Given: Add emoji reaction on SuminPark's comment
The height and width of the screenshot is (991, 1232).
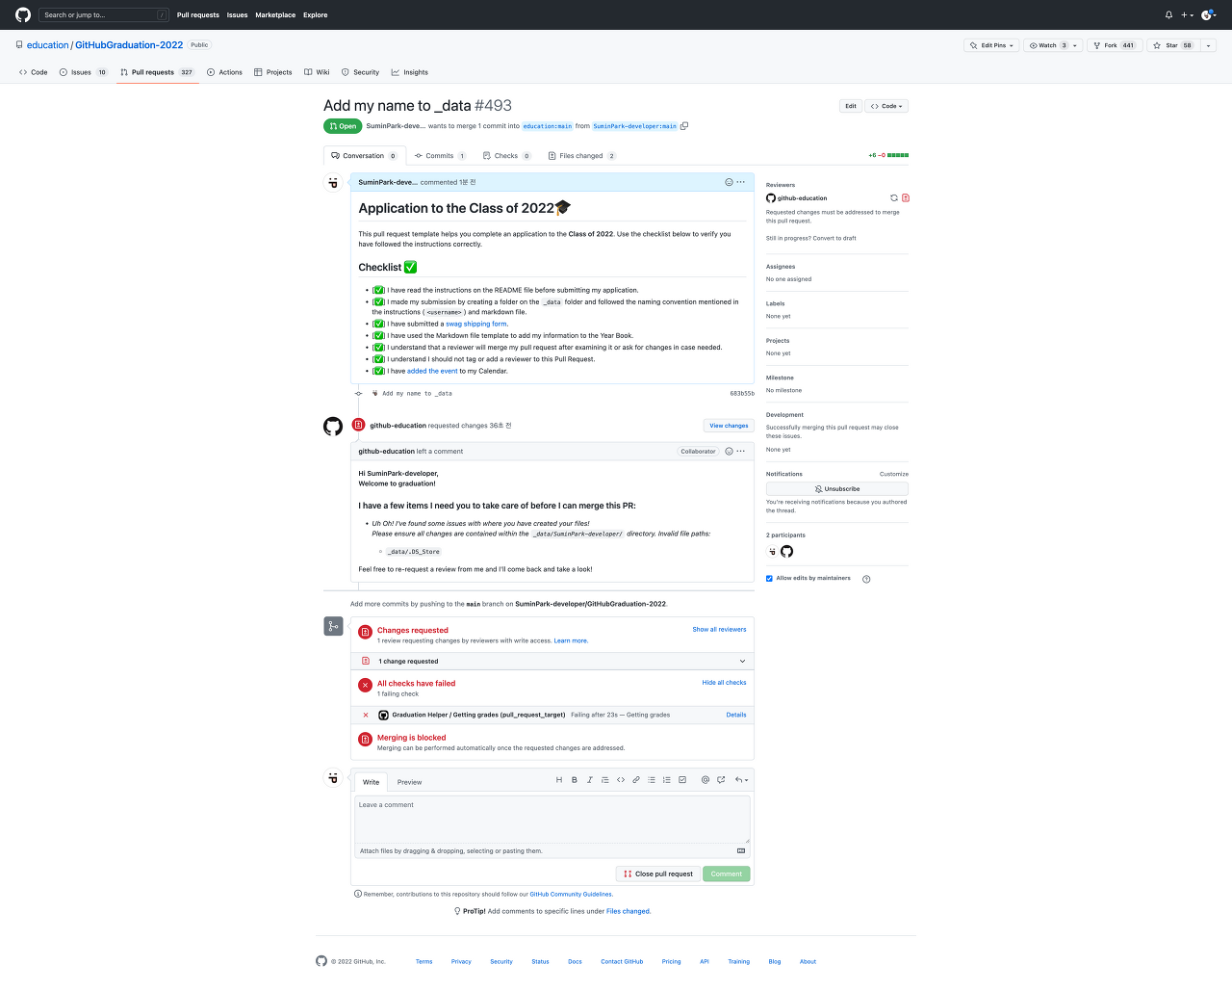Looking at the screenshot, I should click(729, 182).
